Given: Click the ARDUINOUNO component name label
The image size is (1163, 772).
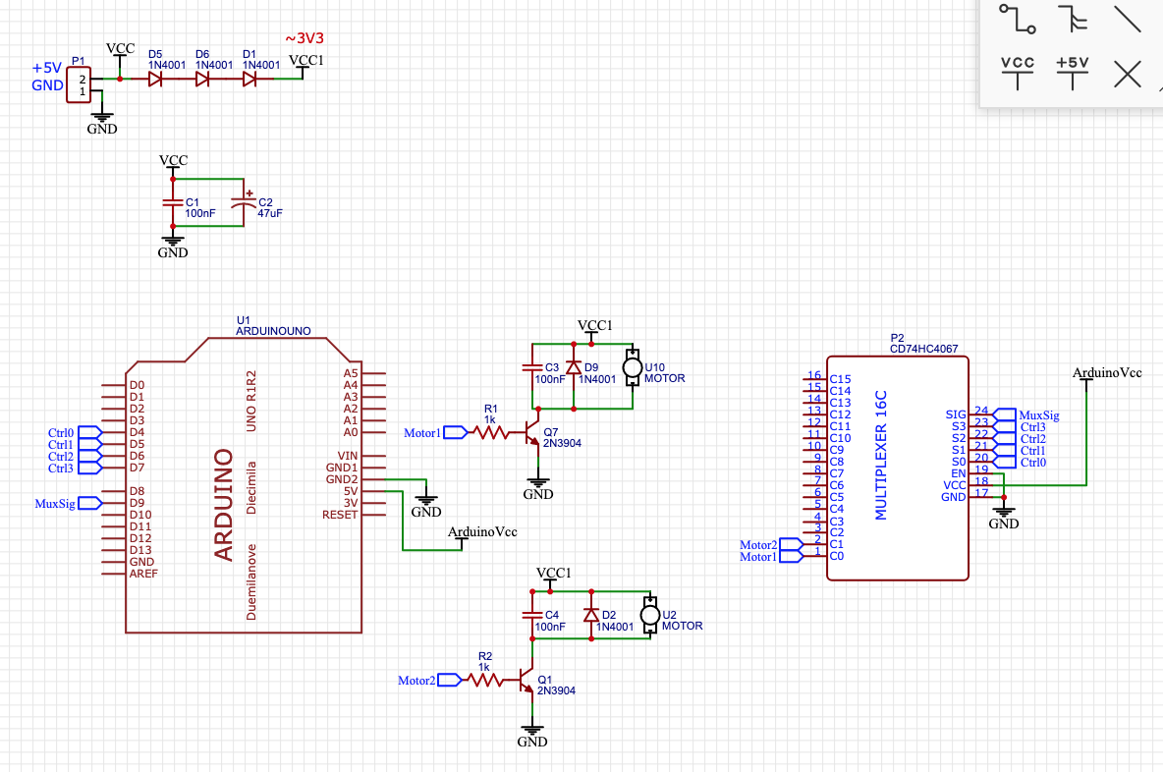Looking at the screenshot, I should pyautogui.click(x=273, y=331).
